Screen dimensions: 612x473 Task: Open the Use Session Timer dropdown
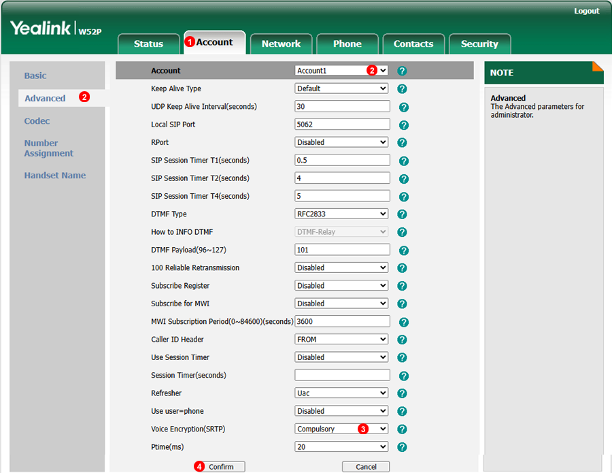coord(341,357)
